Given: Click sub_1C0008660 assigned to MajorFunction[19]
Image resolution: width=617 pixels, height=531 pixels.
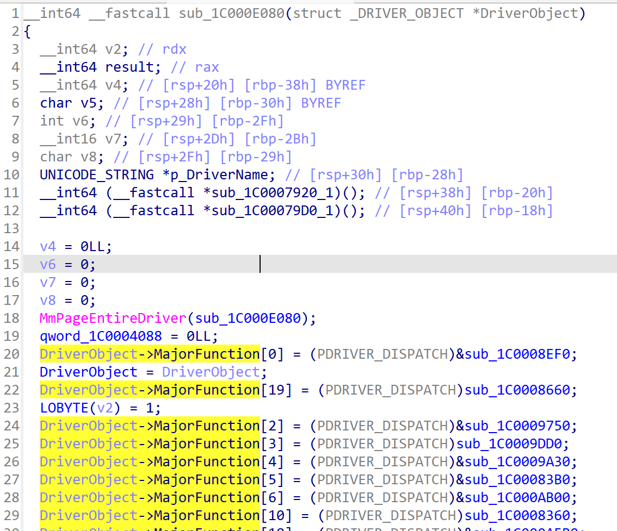Looking at the screenshot, I should 515,390.
